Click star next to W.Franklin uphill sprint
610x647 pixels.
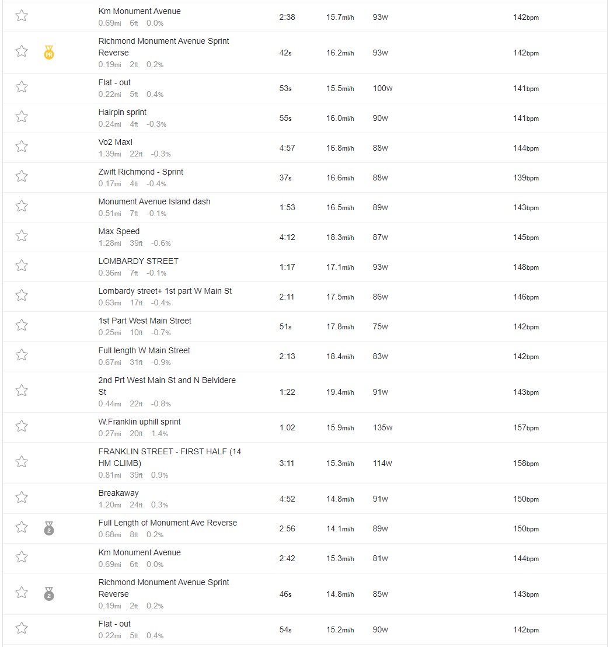pos(22,426)
